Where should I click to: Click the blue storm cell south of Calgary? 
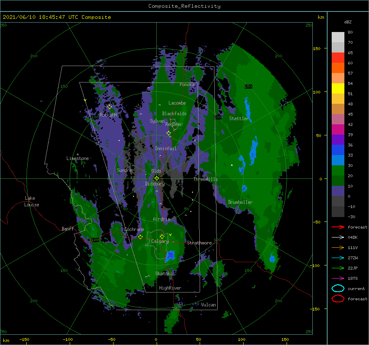tap(170, 255)
